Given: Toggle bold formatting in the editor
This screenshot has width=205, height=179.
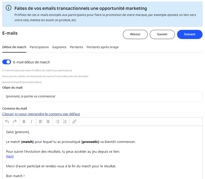Looking at the screenshot, I should tap(24, 122).
